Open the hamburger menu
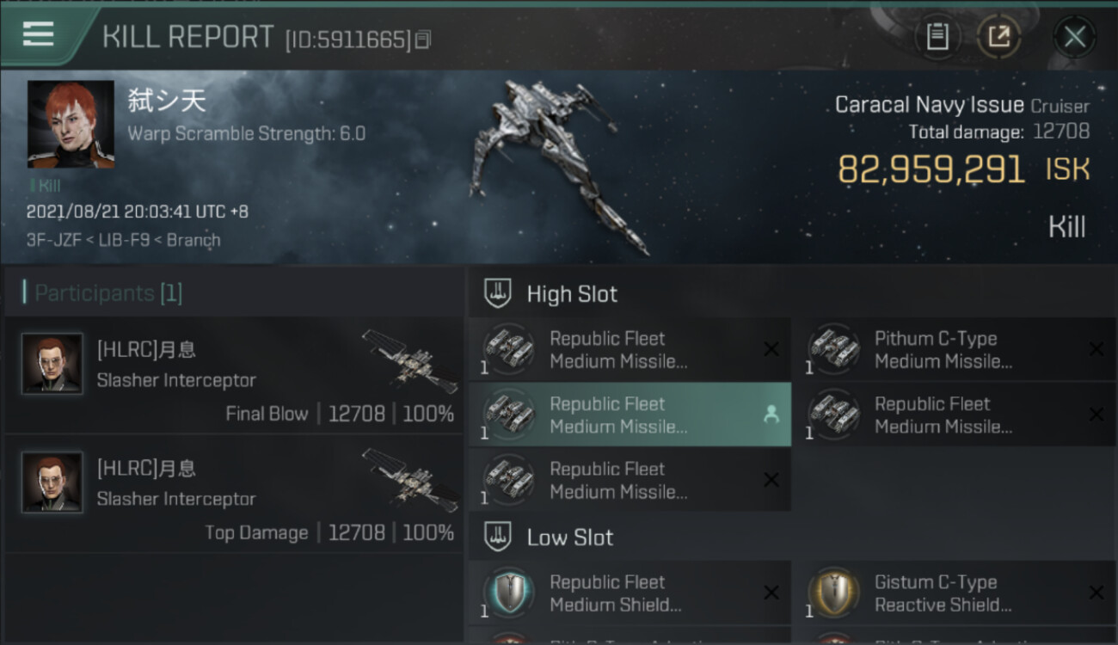Viewport: 1118px width, 645px height. click(x=38, y=34)
